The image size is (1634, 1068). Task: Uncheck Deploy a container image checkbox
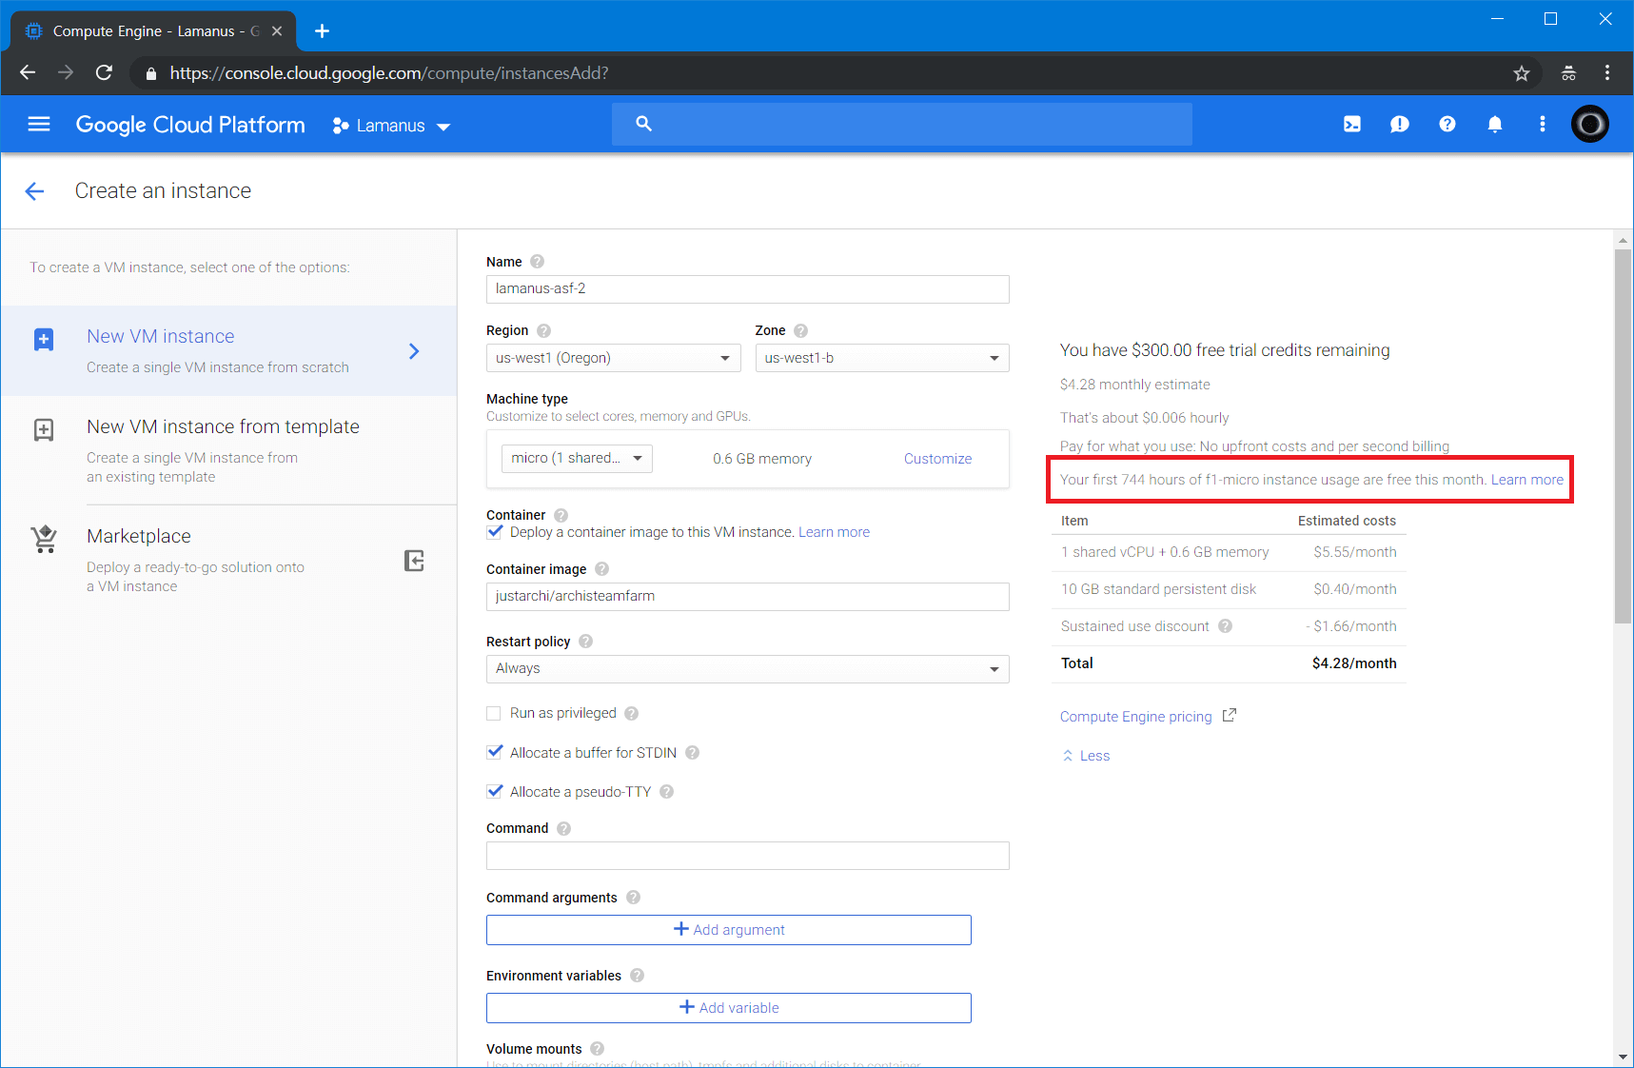coord(495,532)
